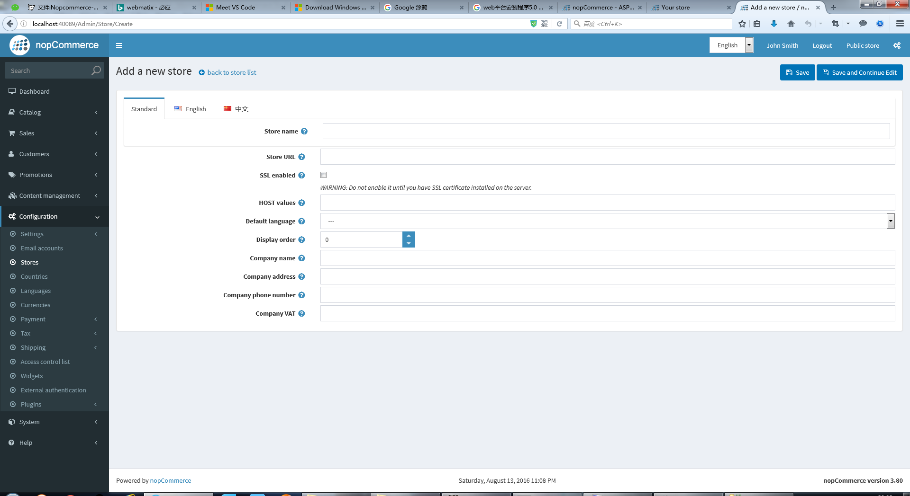Follow the back to store list link
This screenshot has width=910, height=496.
[231, 72]
